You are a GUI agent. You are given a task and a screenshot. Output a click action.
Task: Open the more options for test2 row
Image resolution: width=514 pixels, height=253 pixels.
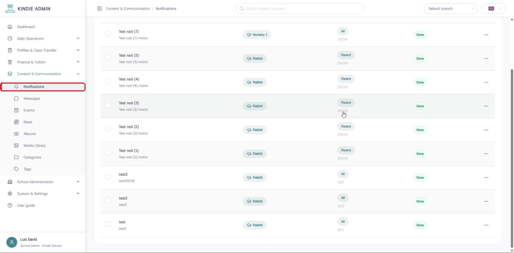coord(486,201)
